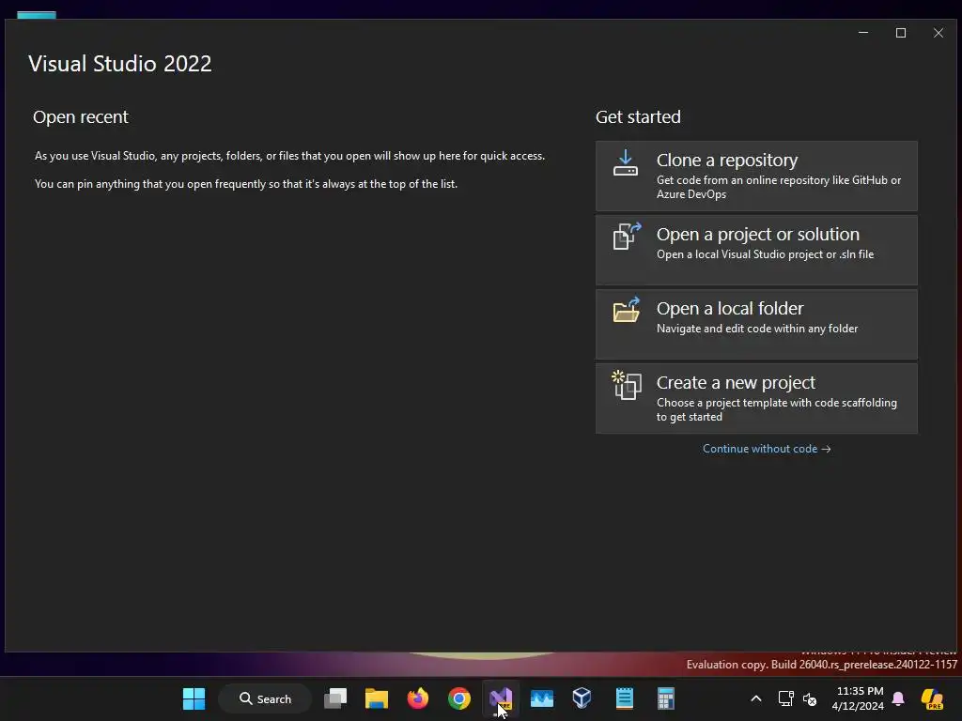Follow the Continue without code link
The height and width of the screenshot is (721, 962).
coord(767,449)
